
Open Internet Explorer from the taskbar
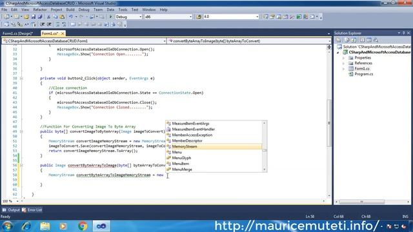26,226
